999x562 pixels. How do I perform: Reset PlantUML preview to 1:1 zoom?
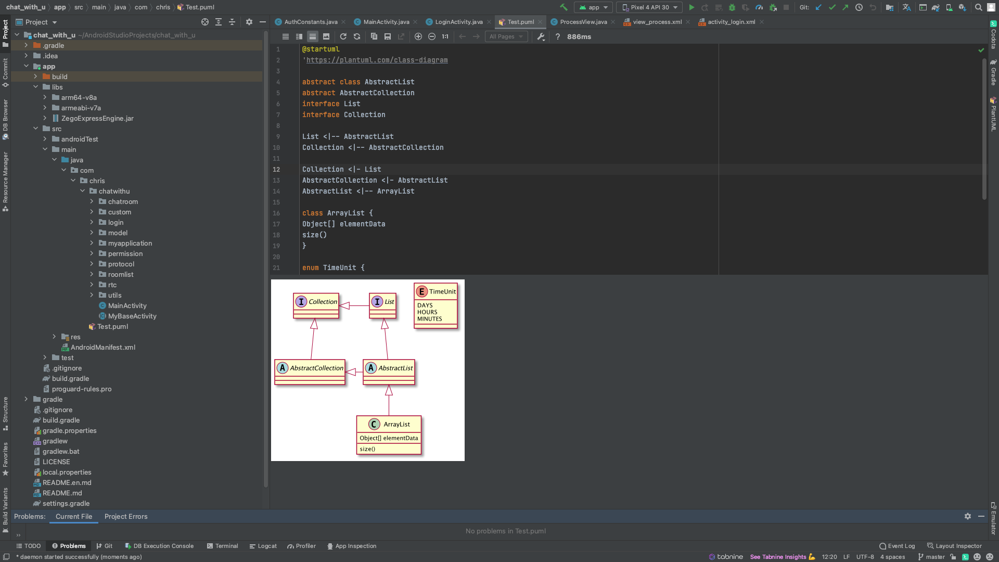445,36
